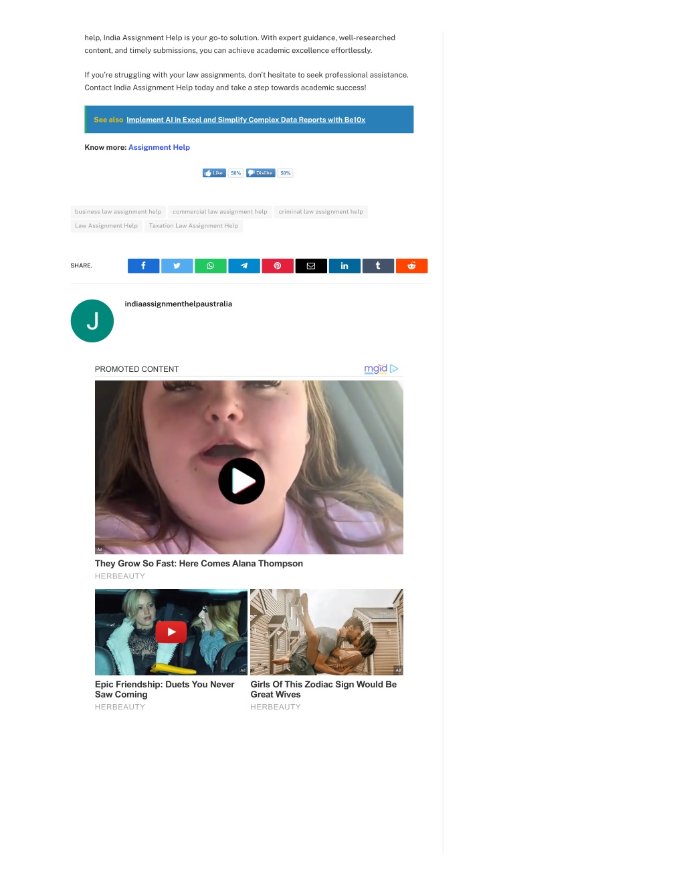Open the author avatar with letter J
Viewport: 685px width, 886px height.
92,321
